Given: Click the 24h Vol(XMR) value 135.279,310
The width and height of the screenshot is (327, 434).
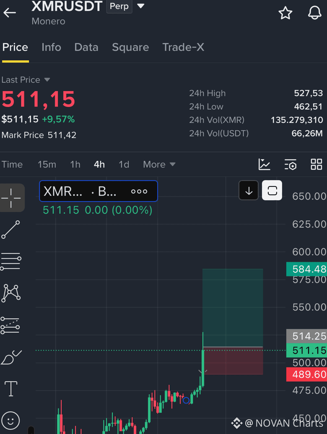Looking at the screenshot, I should 297,120.
